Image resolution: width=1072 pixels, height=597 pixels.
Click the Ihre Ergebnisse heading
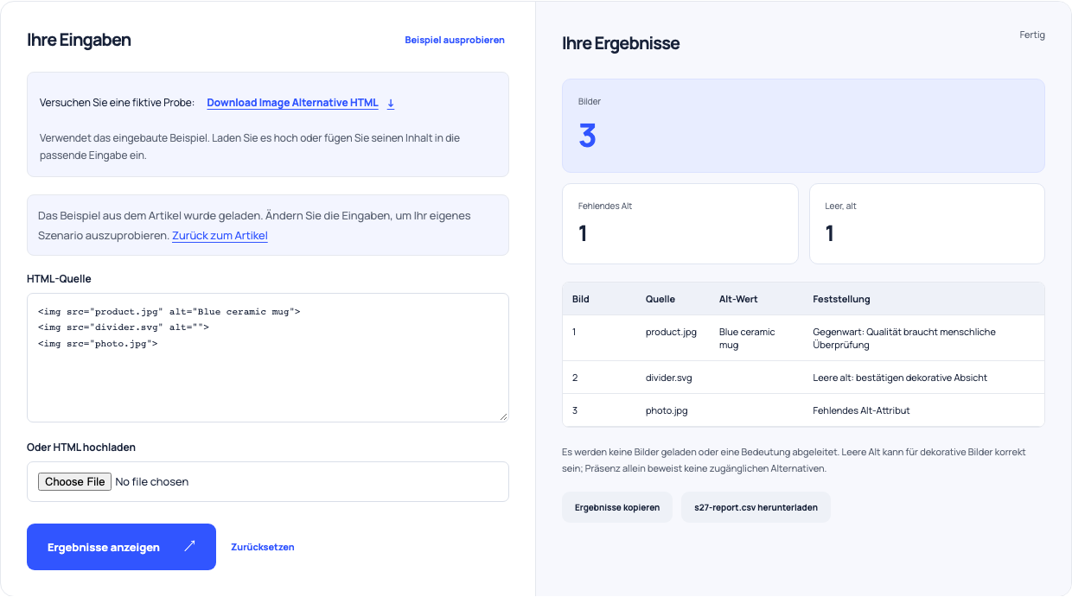click(x=621, y=43)
